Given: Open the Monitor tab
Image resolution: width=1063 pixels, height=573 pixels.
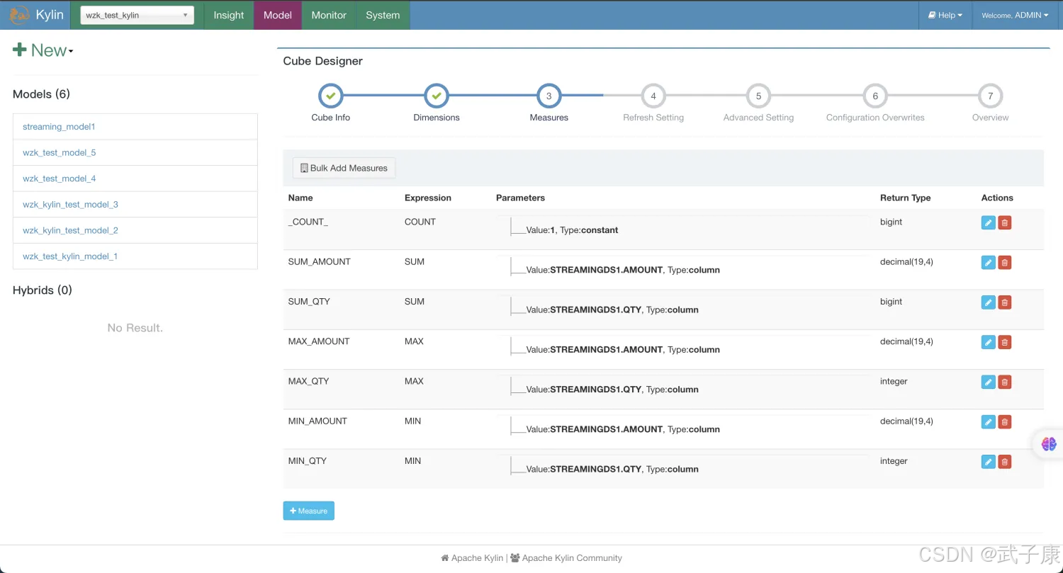Looking at the screenshot, I should (329, 15).
